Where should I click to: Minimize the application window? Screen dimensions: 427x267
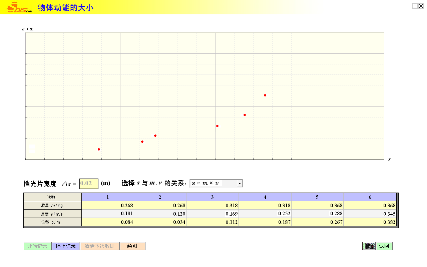tap(415, 6)
